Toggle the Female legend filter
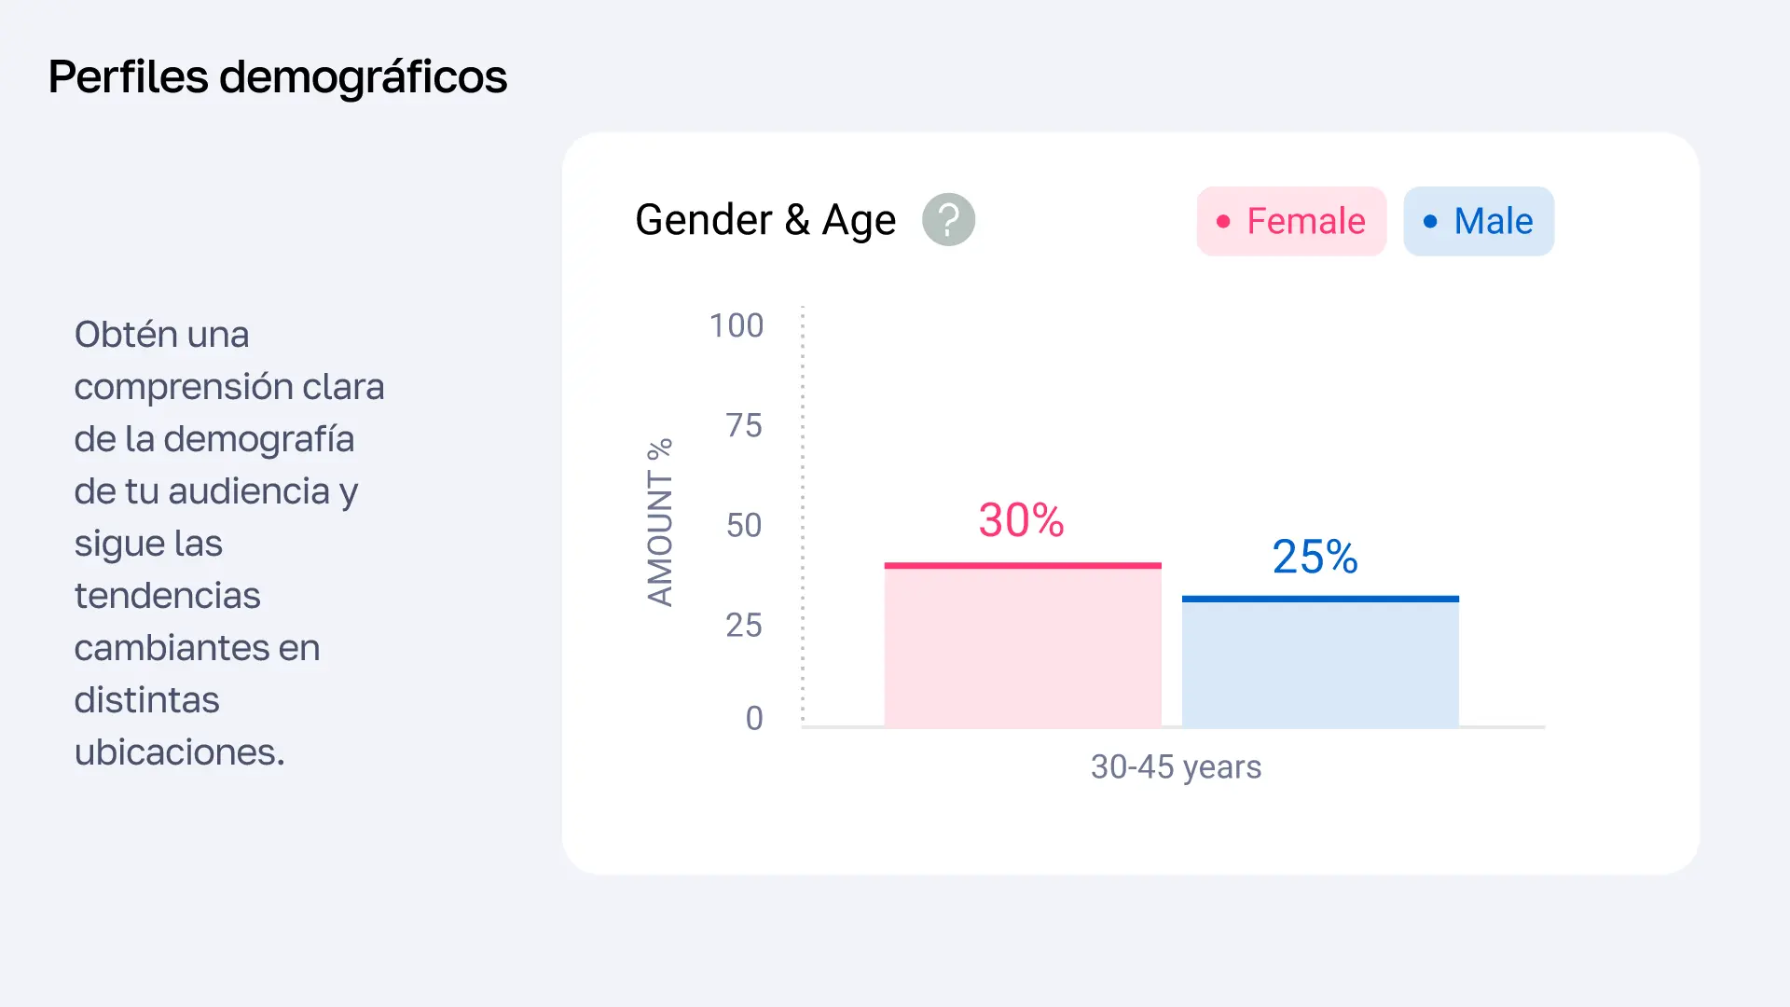Image resolution: width=1790 pixels, height=1007 pixels. click(x=1291, y=221)
